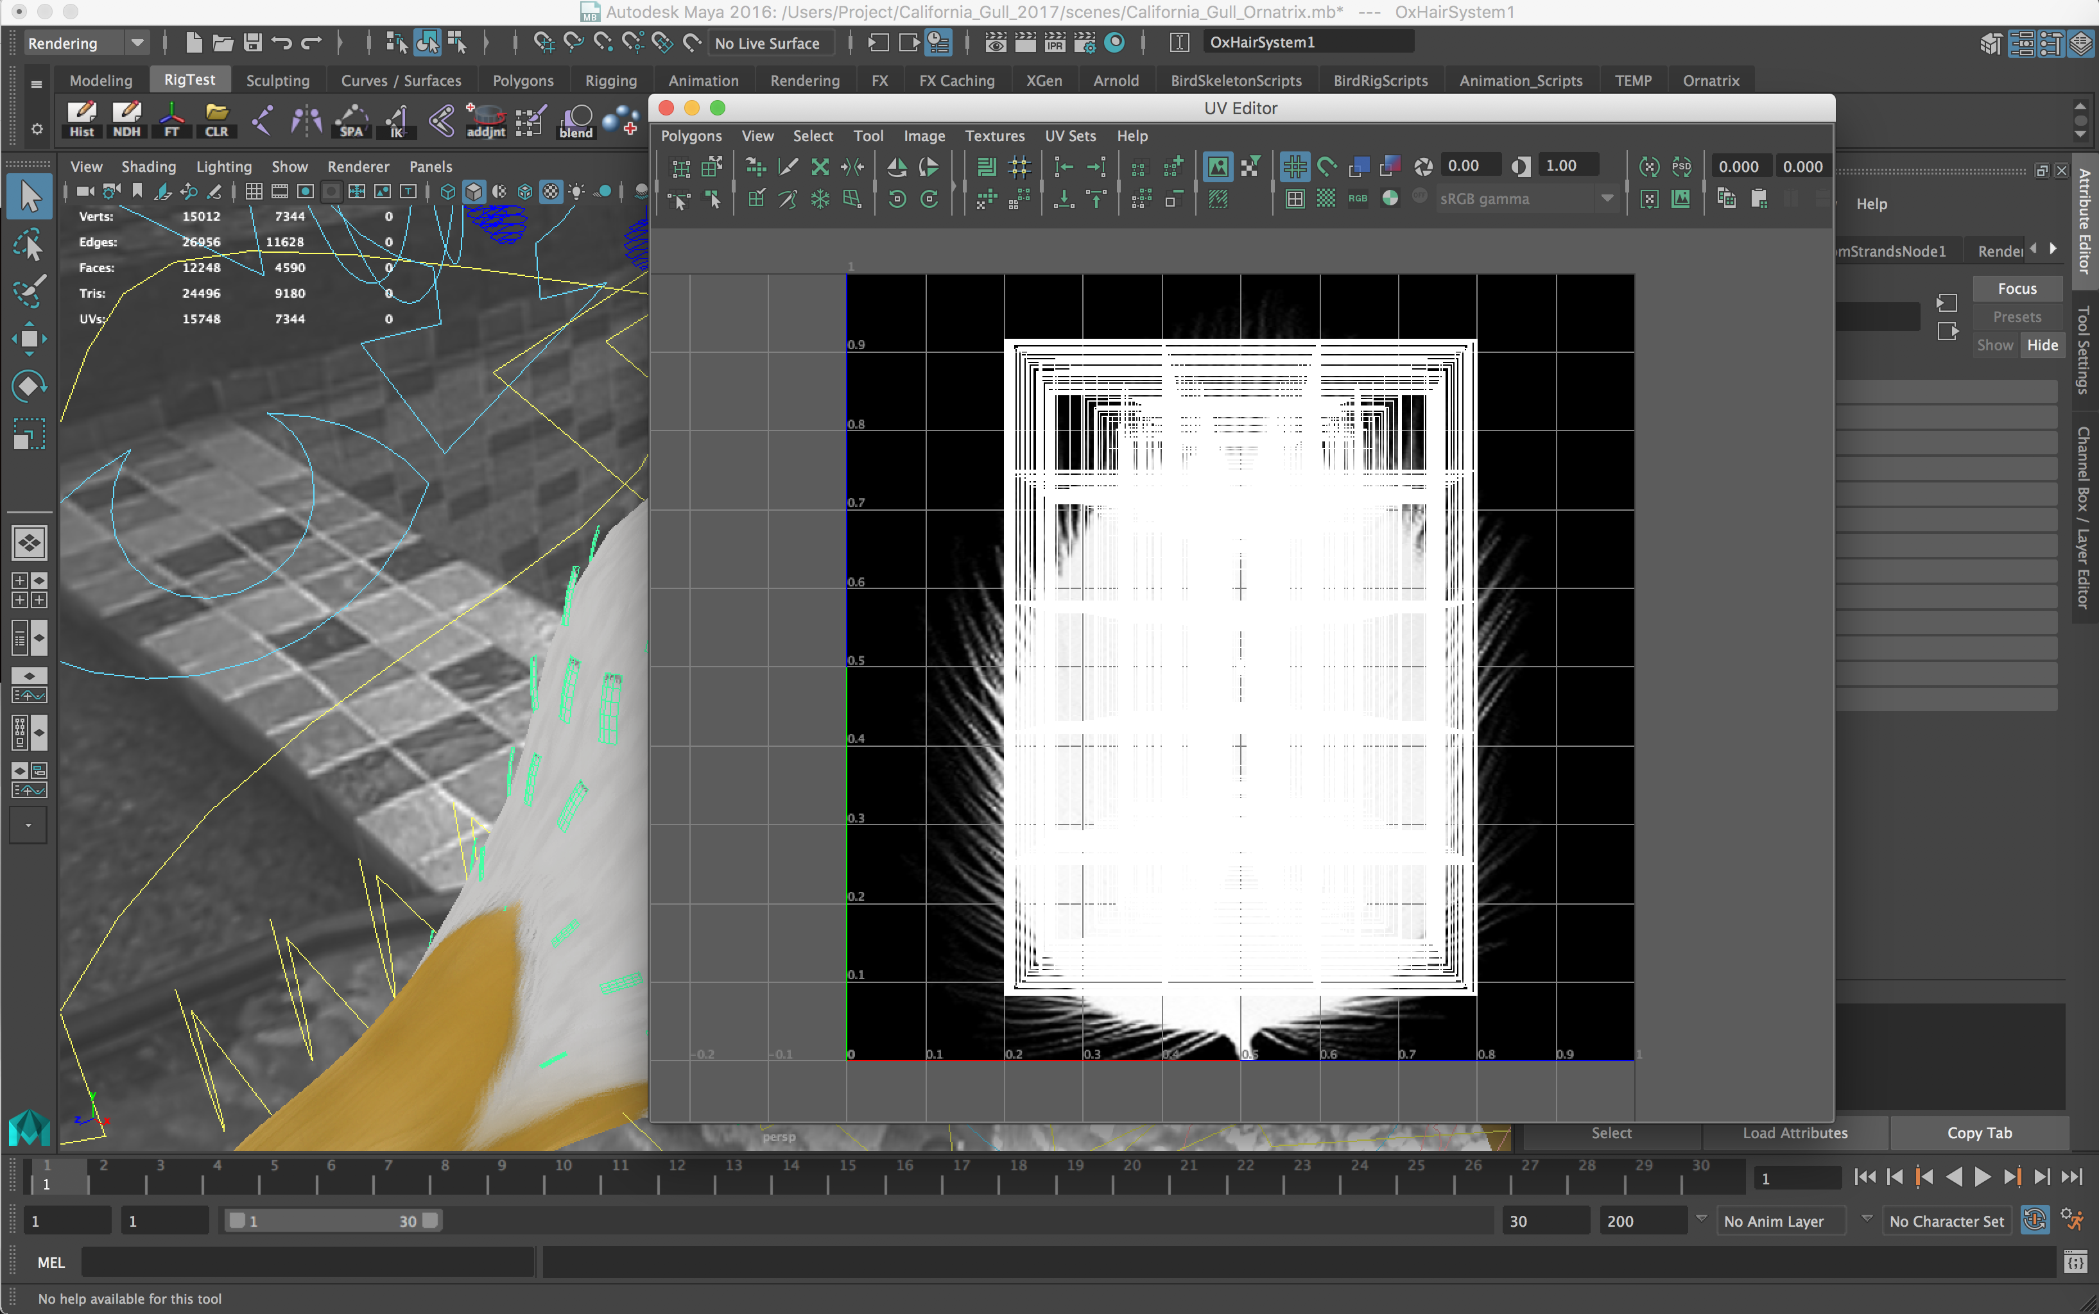This screenshot has height=1314, width=2099.
Task: Toggle image display in UV Editor
Action: coord(1217,166)
